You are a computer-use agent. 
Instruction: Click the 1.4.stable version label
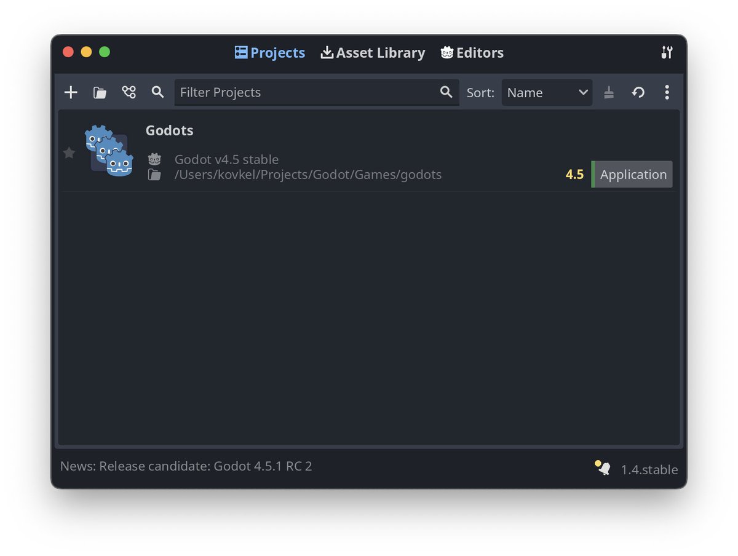649,470
